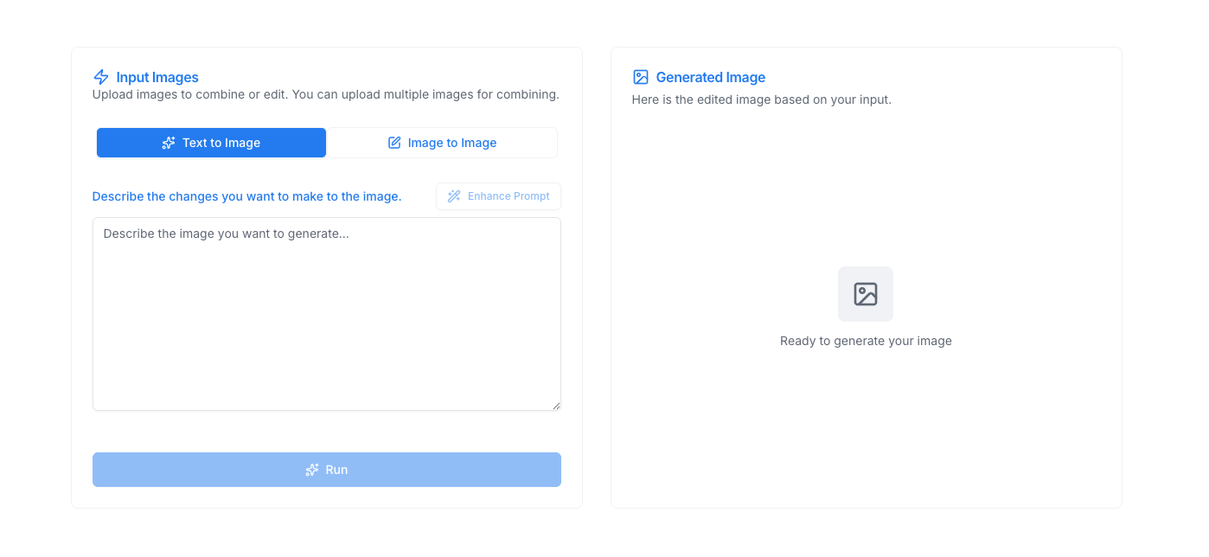Click the Enhance Prompt button
This screenshot has width=1209, height=557.
click(498, 196)
